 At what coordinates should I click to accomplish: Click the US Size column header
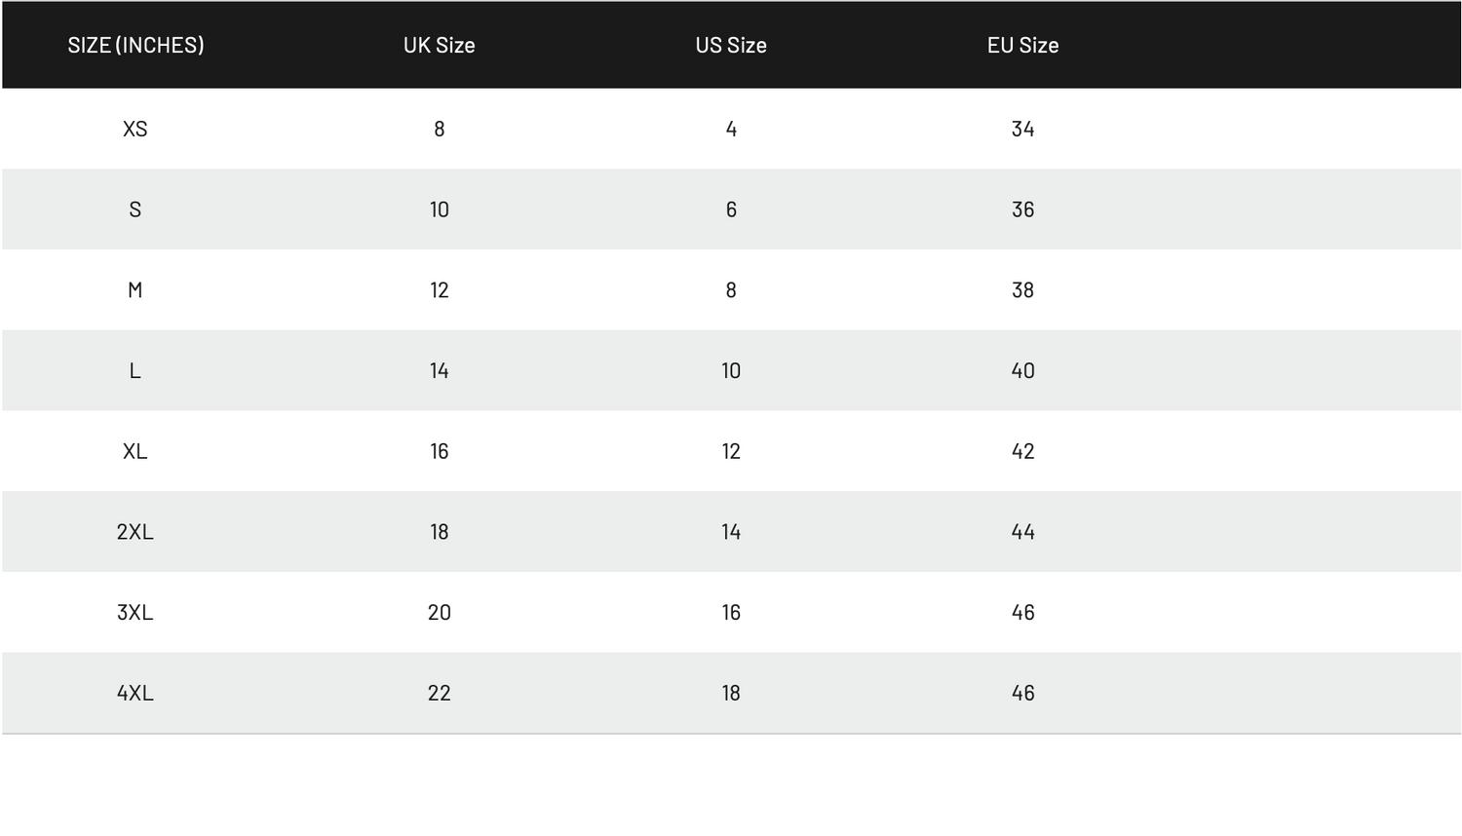click(x=731, y=45)
